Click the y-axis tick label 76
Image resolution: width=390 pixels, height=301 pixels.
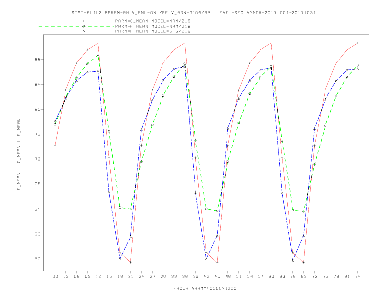click(38, 134)
